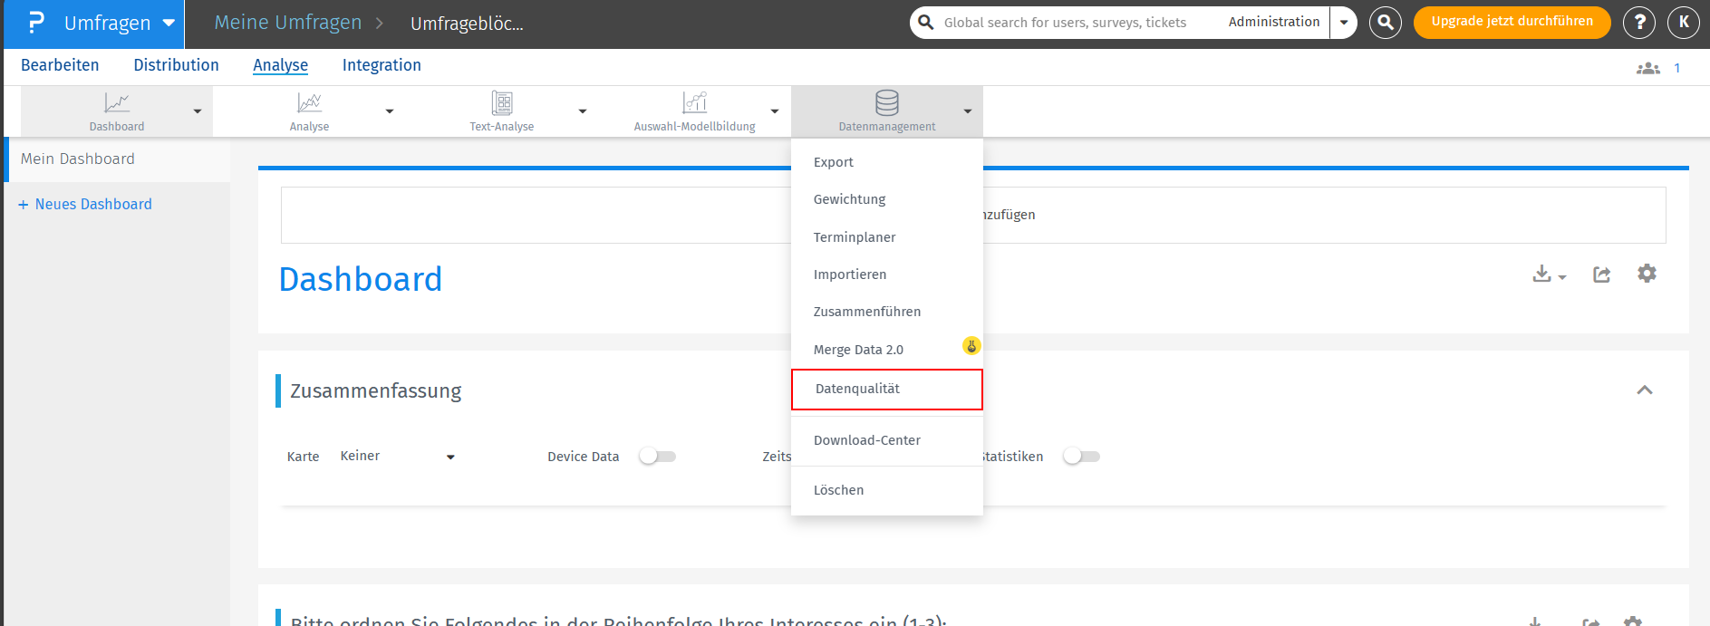This screenshot has width=1710, height=626.
Task: Click the magnifier search button in header
Action: pos(1385,23)
